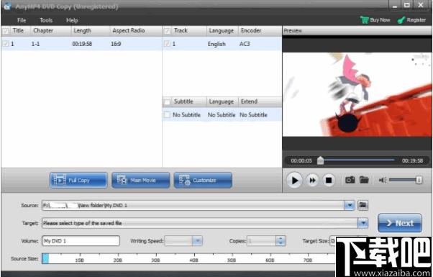Choose the Full Copy mode

pos(78,181)
